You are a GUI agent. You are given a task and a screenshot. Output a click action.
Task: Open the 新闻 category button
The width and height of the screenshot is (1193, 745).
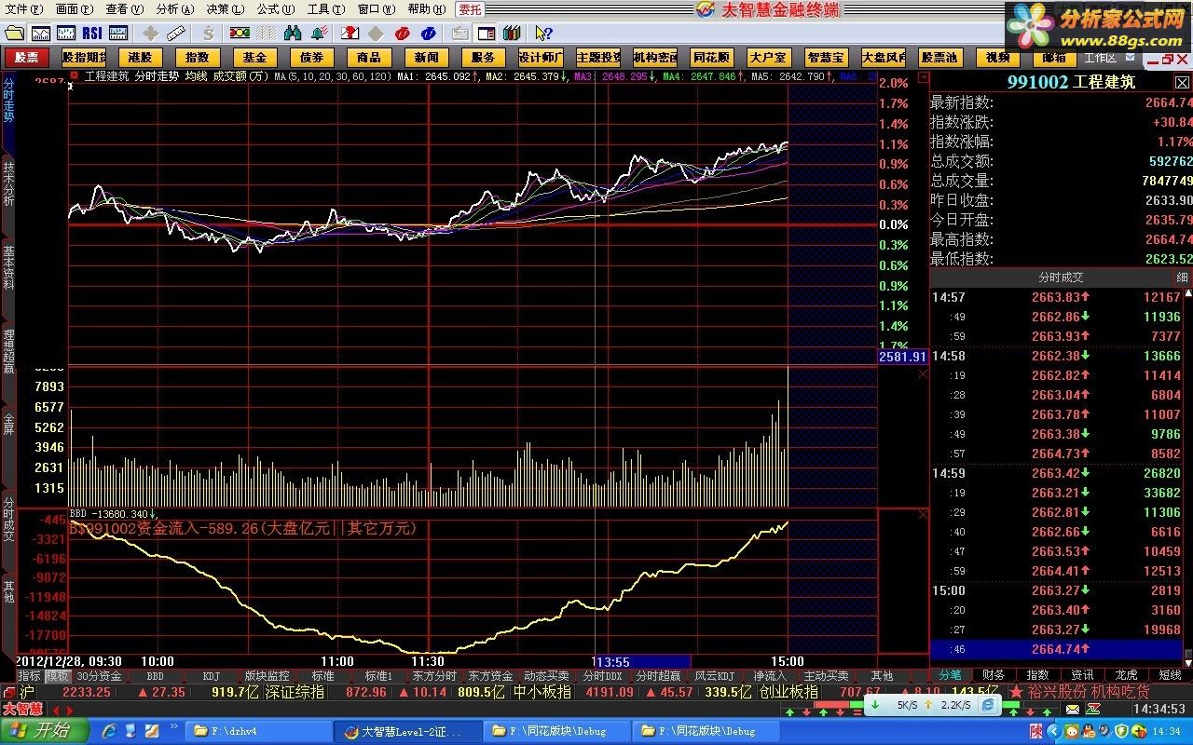click(x=427, y=58)
